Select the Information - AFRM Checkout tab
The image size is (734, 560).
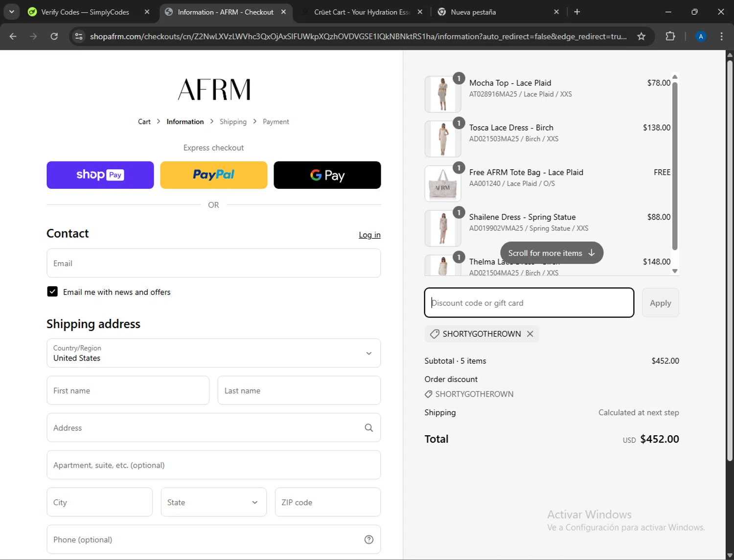coord(226,12)
